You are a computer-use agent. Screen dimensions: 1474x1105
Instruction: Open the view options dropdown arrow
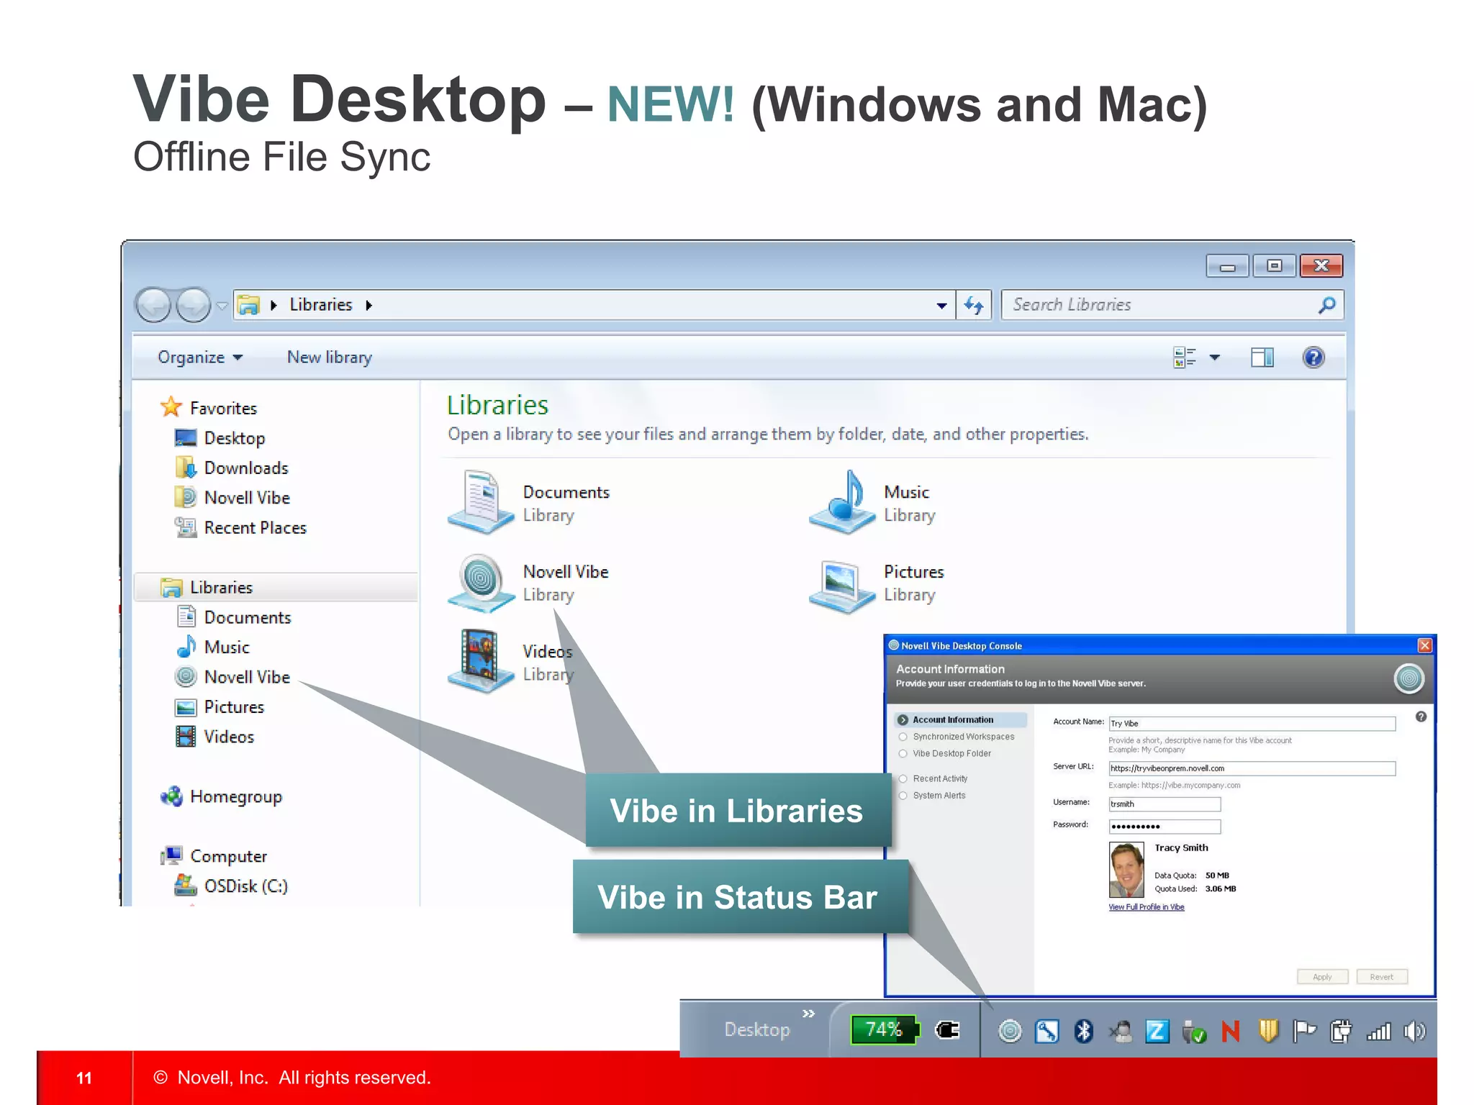point(1215,358)
